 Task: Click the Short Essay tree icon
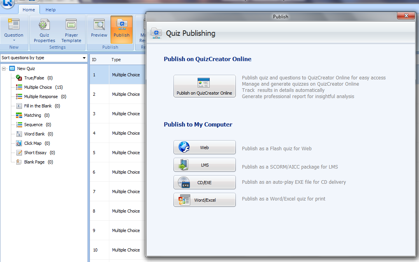(19, 153)
